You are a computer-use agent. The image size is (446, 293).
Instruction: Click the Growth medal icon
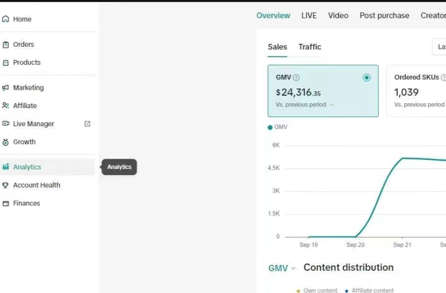(6, 142)
